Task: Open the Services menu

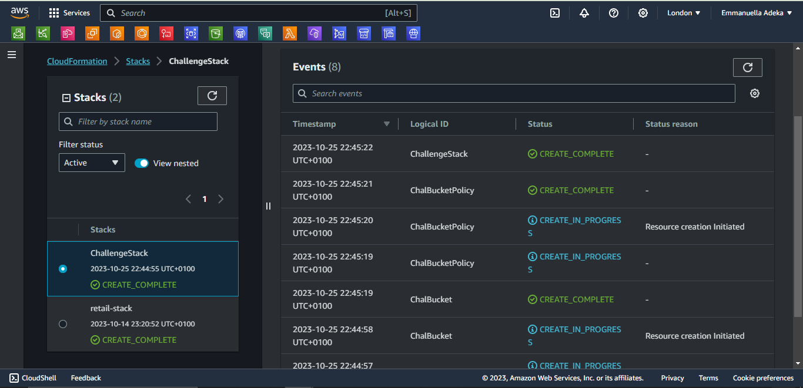Action: coord(69,12)
